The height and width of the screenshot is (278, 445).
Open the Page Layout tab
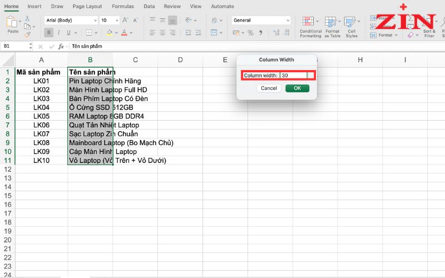click(87, 6)
